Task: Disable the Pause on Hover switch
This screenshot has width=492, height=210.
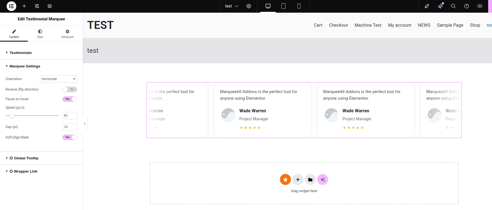Action: click(69, 99)
